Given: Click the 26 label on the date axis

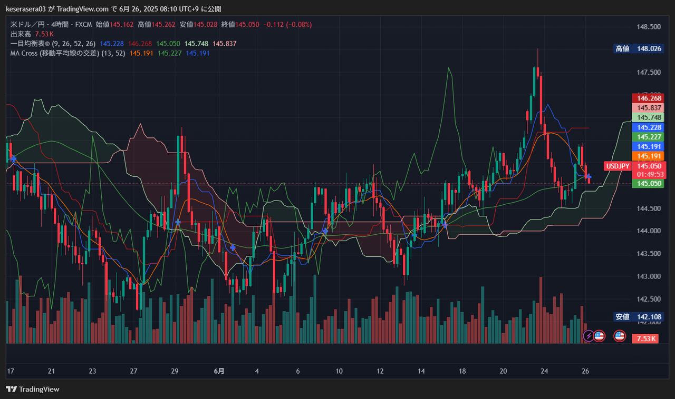Looking at the screenshot, I should click(x=585, y=371).
